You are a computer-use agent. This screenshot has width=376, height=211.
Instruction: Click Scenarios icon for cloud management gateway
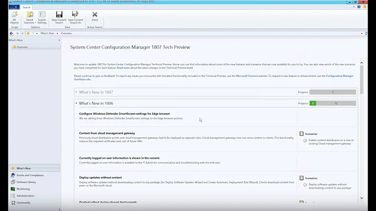[x=301, y=134]
